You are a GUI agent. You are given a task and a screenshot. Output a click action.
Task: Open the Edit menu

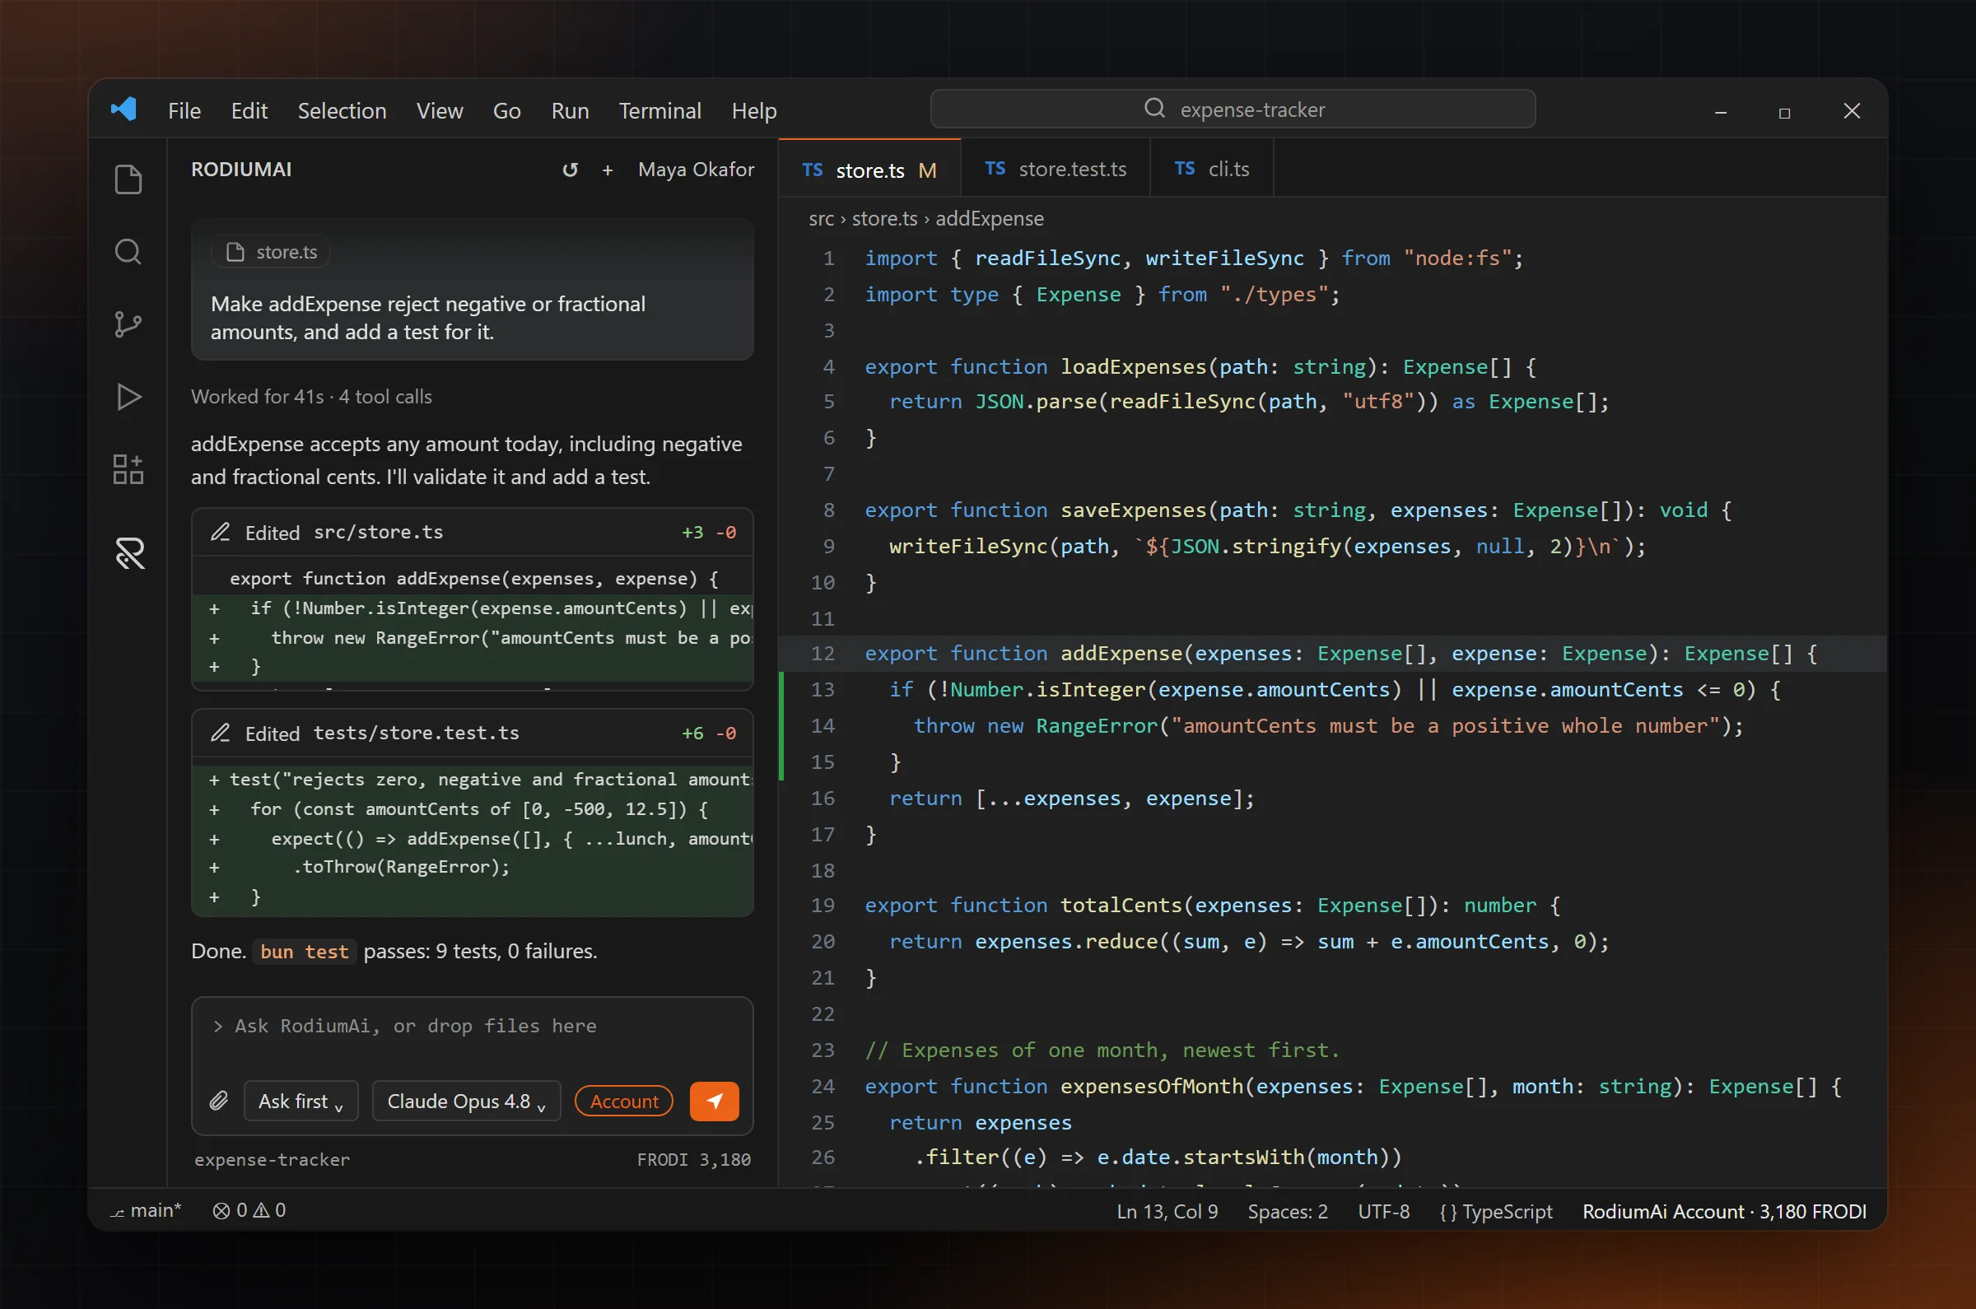(x=249, y=110)
